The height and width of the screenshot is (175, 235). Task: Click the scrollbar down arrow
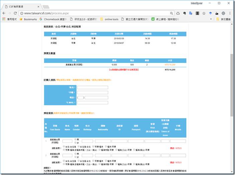(232, 172)
